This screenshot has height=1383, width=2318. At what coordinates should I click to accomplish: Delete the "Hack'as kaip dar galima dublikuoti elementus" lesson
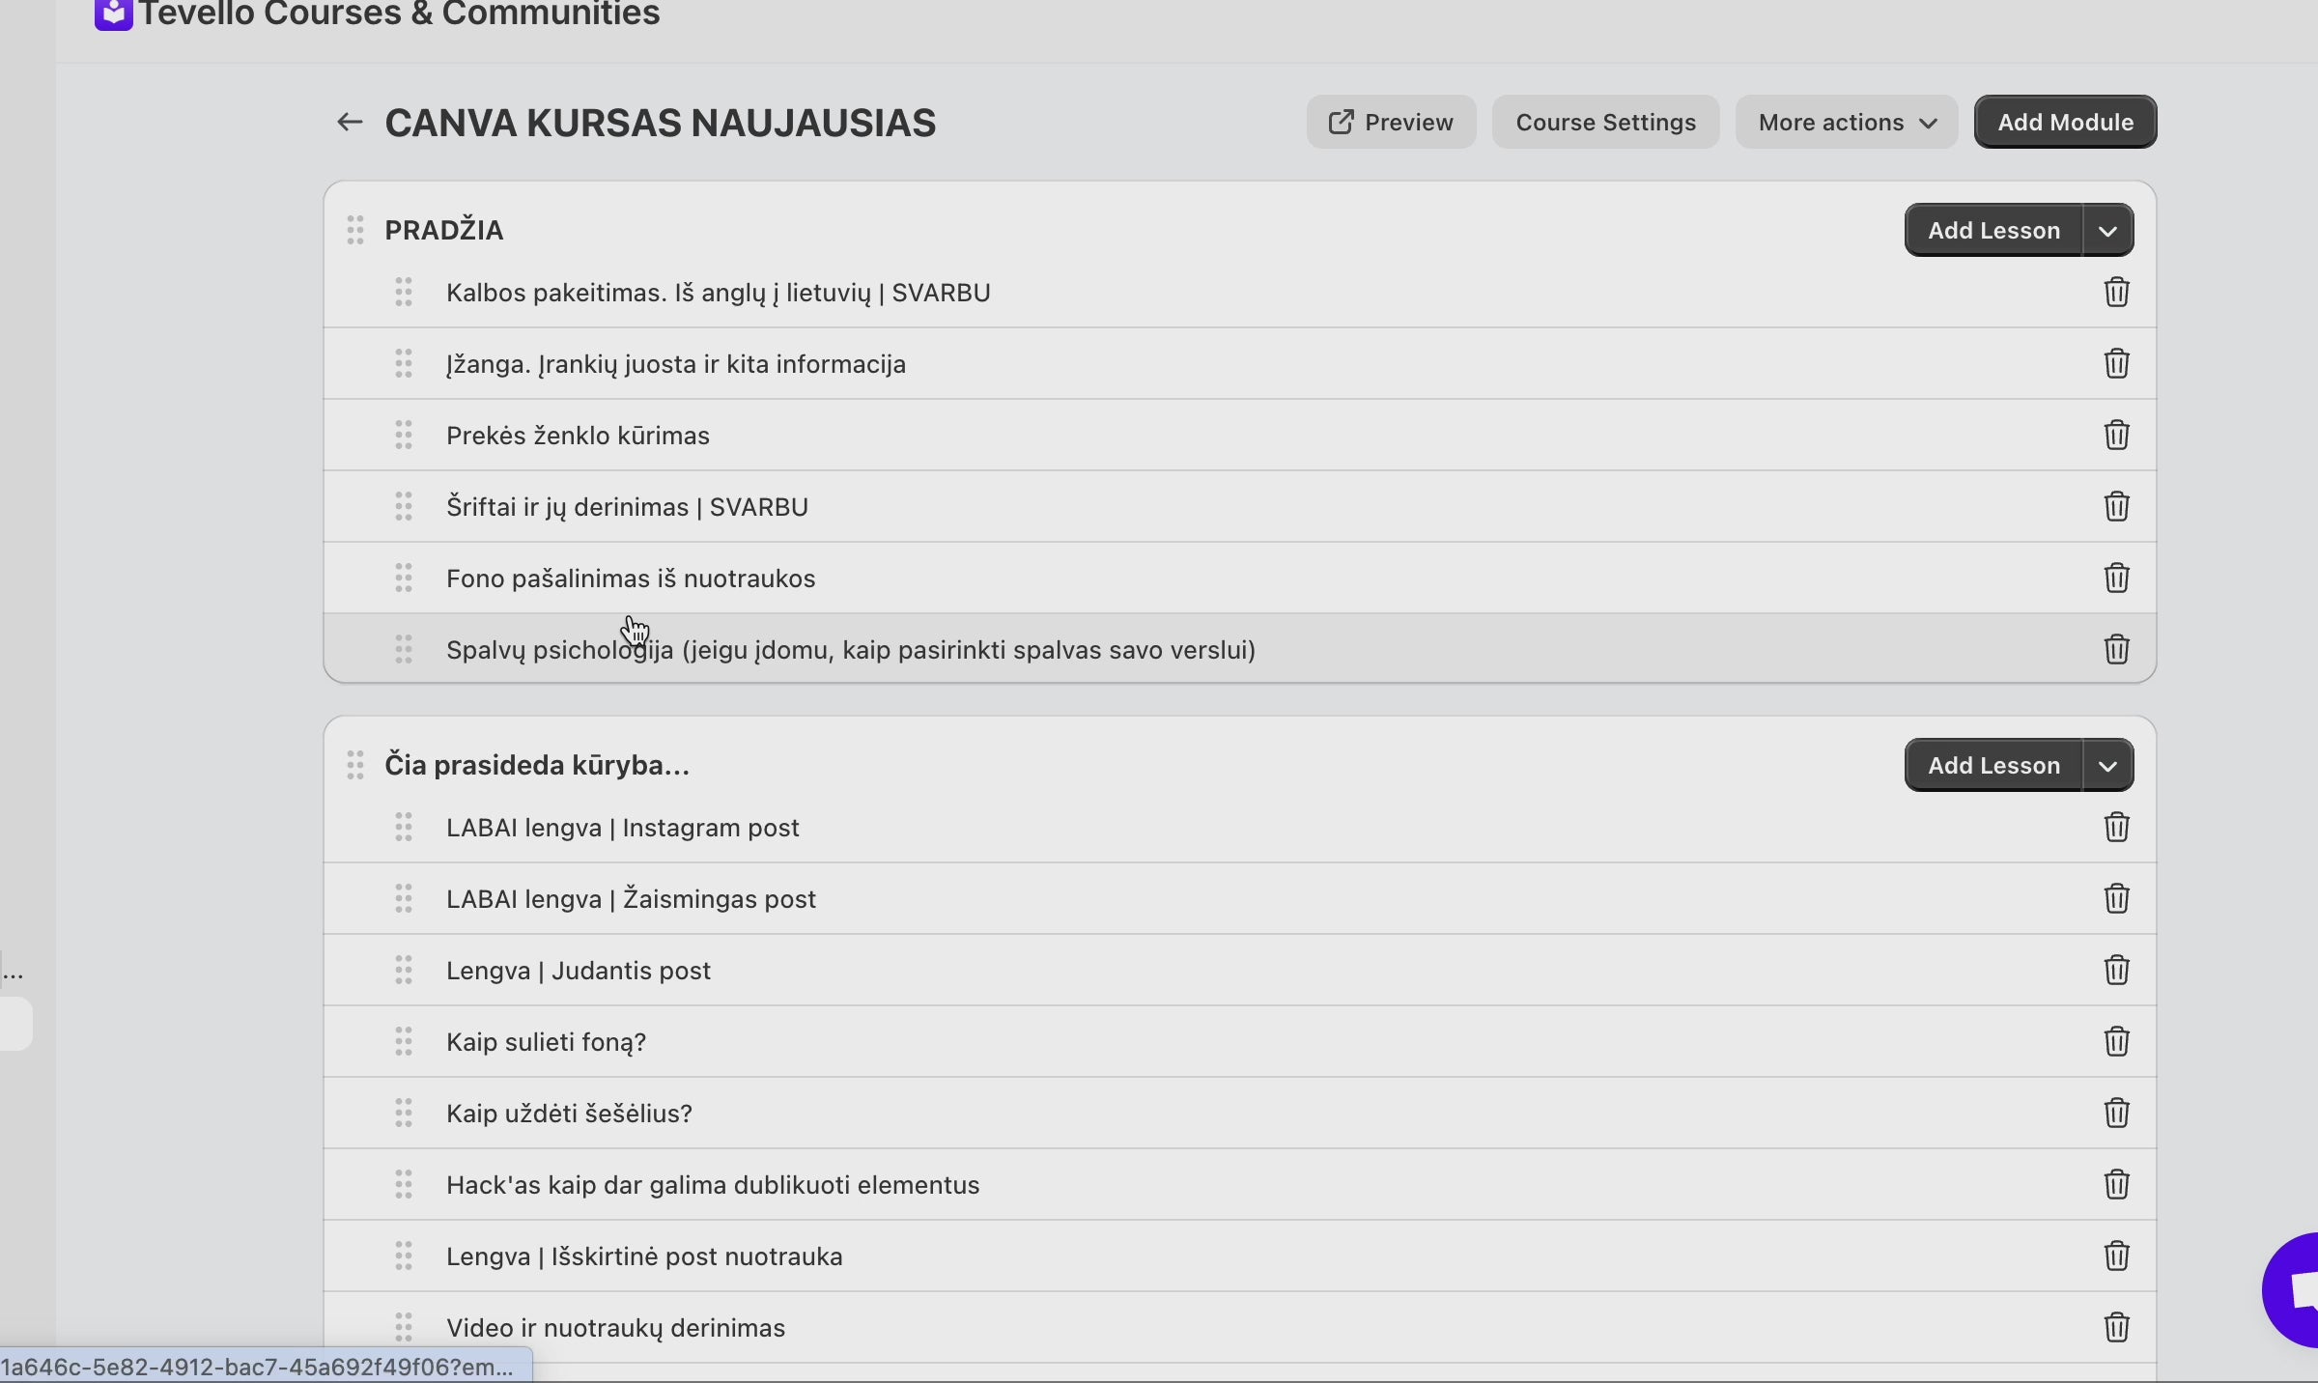point(2115,1185)
